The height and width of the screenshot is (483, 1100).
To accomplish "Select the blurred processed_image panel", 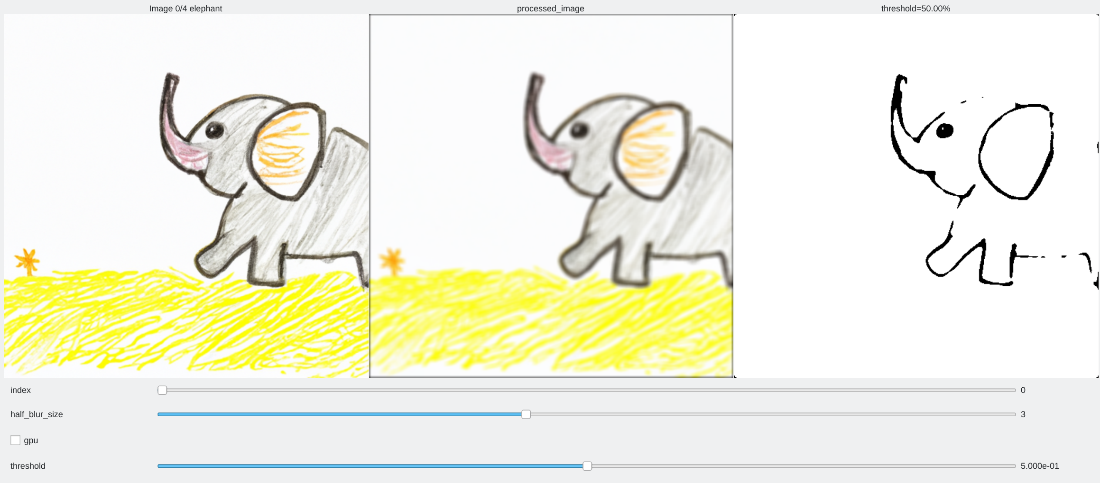I will tap(551, 196).
